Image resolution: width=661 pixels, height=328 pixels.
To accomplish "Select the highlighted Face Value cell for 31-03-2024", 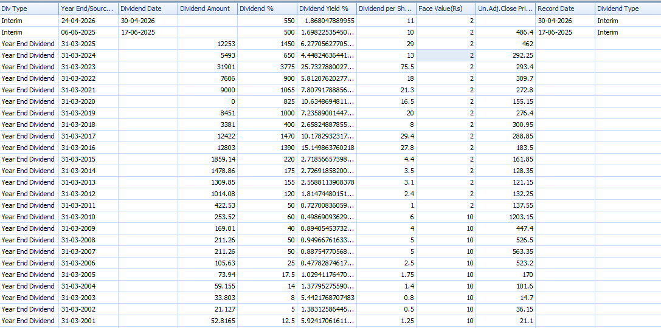I will pyautogui.click(x=446, y=55).
